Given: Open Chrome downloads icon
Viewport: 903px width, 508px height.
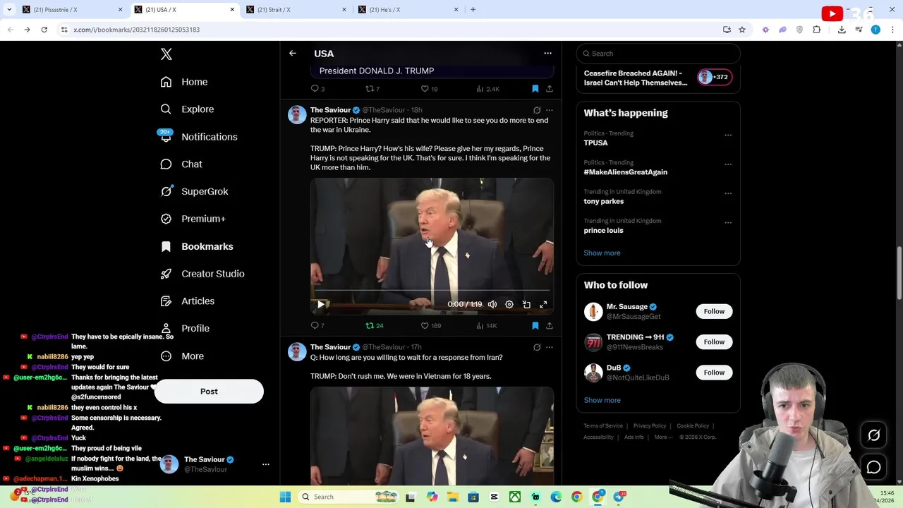Looking at the screenshot, I should (x=842, y=30).
